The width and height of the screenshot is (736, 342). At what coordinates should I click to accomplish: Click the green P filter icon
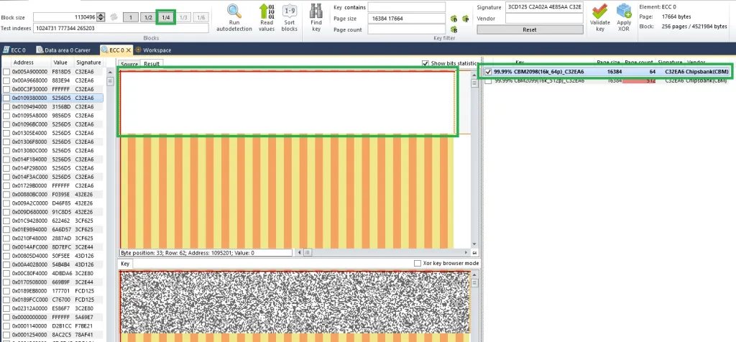point(465,19)
